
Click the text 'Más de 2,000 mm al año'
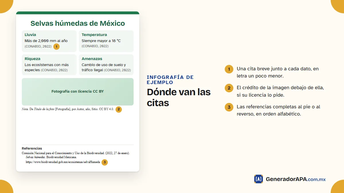[46, 41]
